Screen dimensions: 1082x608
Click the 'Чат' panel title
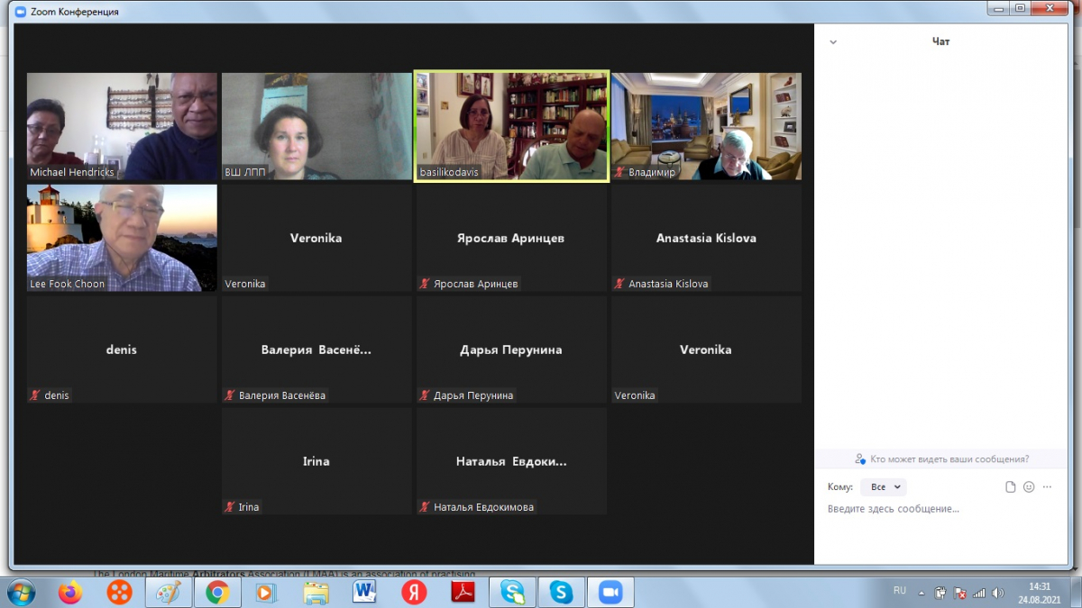940,41
